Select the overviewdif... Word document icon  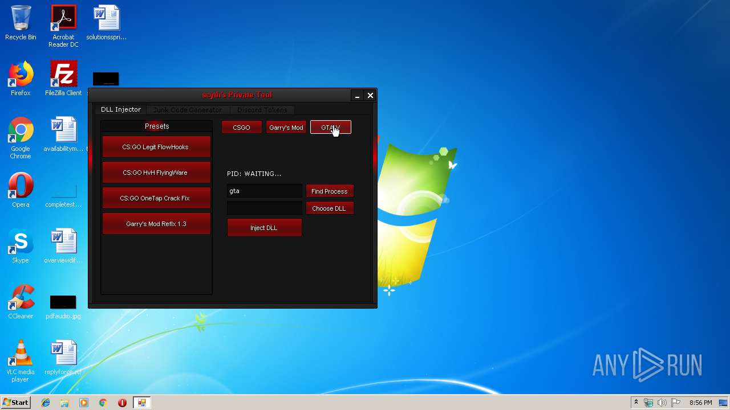pos(63,247)
